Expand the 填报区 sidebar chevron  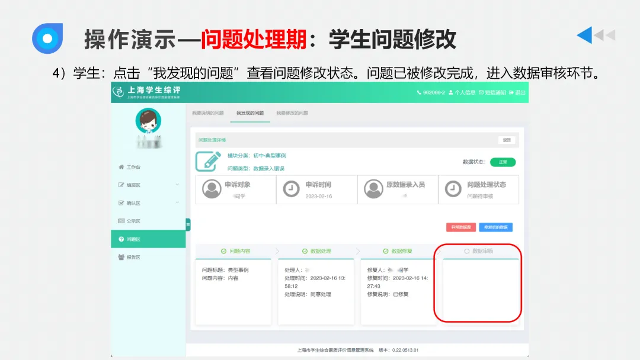pos(177,184)
